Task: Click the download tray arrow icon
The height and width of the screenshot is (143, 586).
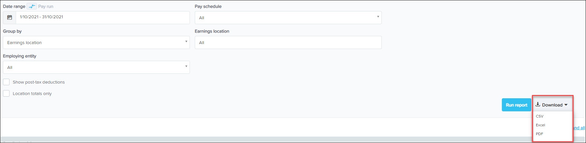Action: [538, 104]
